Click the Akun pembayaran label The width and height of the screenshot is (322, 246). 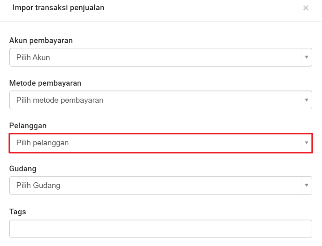pyautogui.click(x=41, y=41)
